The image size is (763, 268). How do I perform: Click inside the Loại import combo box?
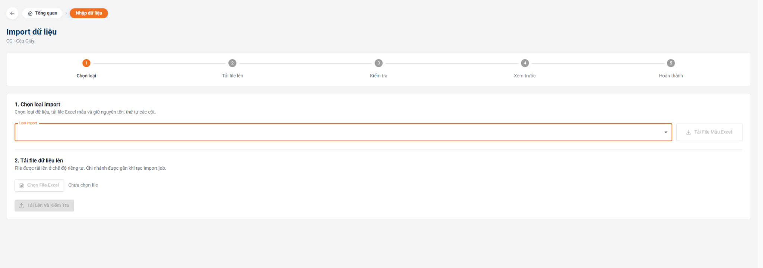click(x=343, y=132)
